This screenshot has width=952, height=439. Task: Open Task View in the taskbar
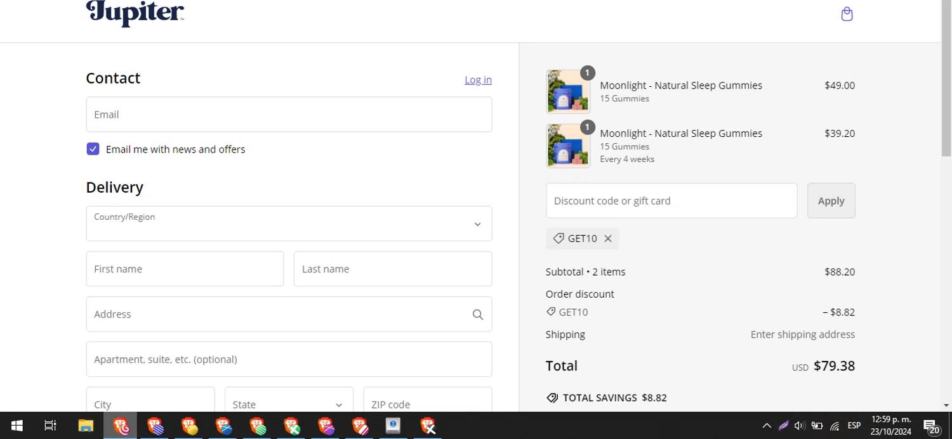tap(50, 426)
